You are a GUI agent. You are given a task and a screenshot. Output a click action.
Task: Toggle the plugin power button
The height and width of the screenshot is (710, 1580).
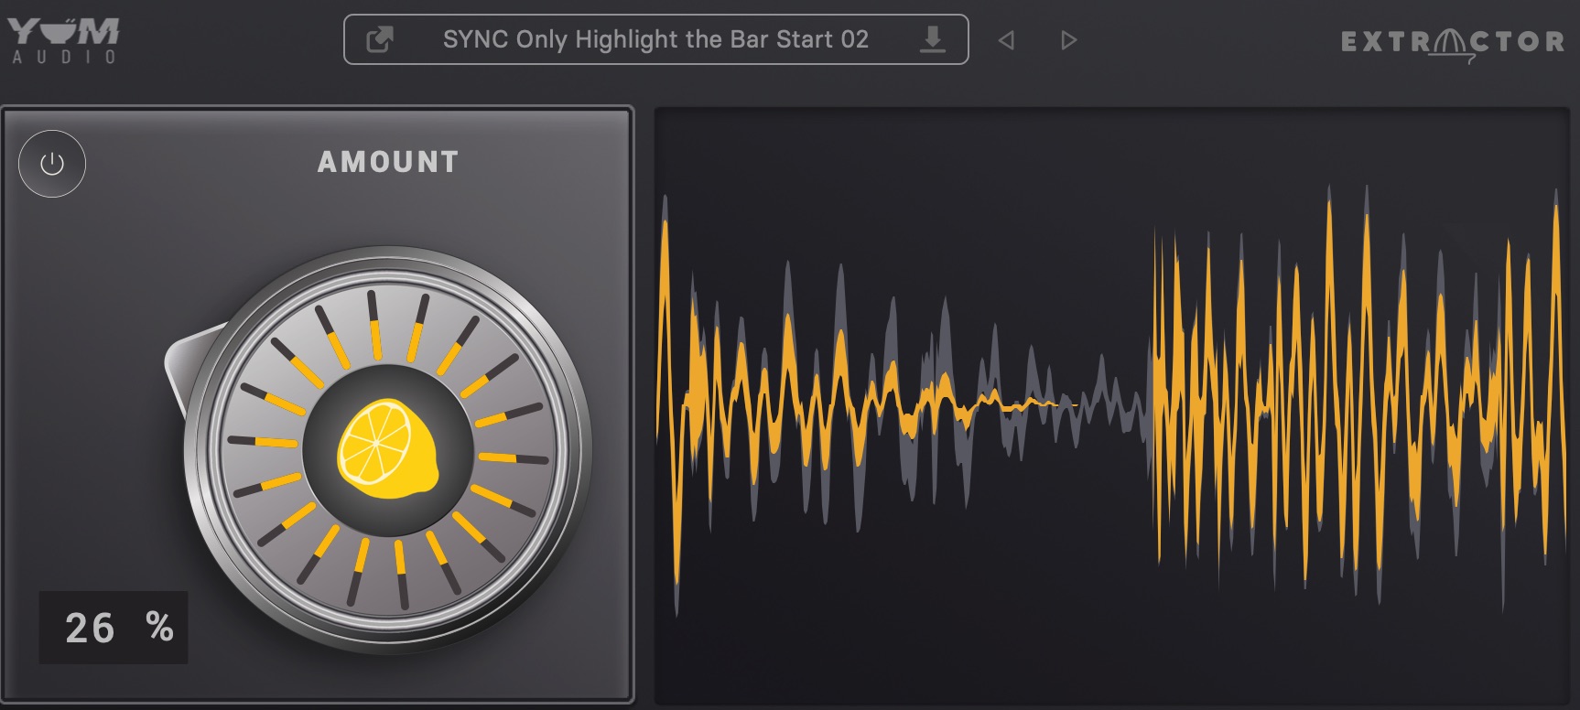(52, 164)
